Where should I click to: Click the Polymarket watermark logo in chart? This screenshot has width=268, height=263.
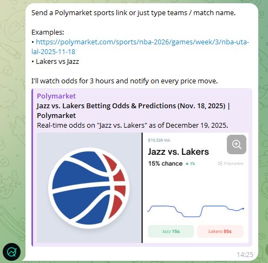(x=231, y=163)
